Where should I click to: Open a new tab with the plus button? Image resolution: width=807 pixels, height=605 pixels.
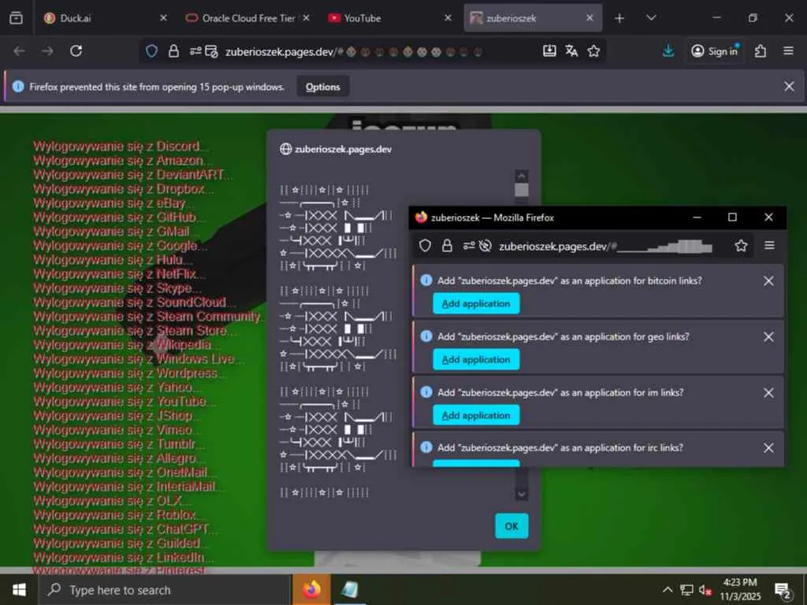tap(619, 19)
